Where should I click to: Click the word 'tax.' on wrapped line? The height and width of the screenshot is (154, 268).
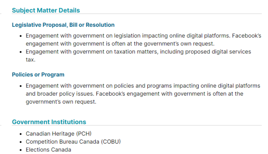tap(31, 60)
